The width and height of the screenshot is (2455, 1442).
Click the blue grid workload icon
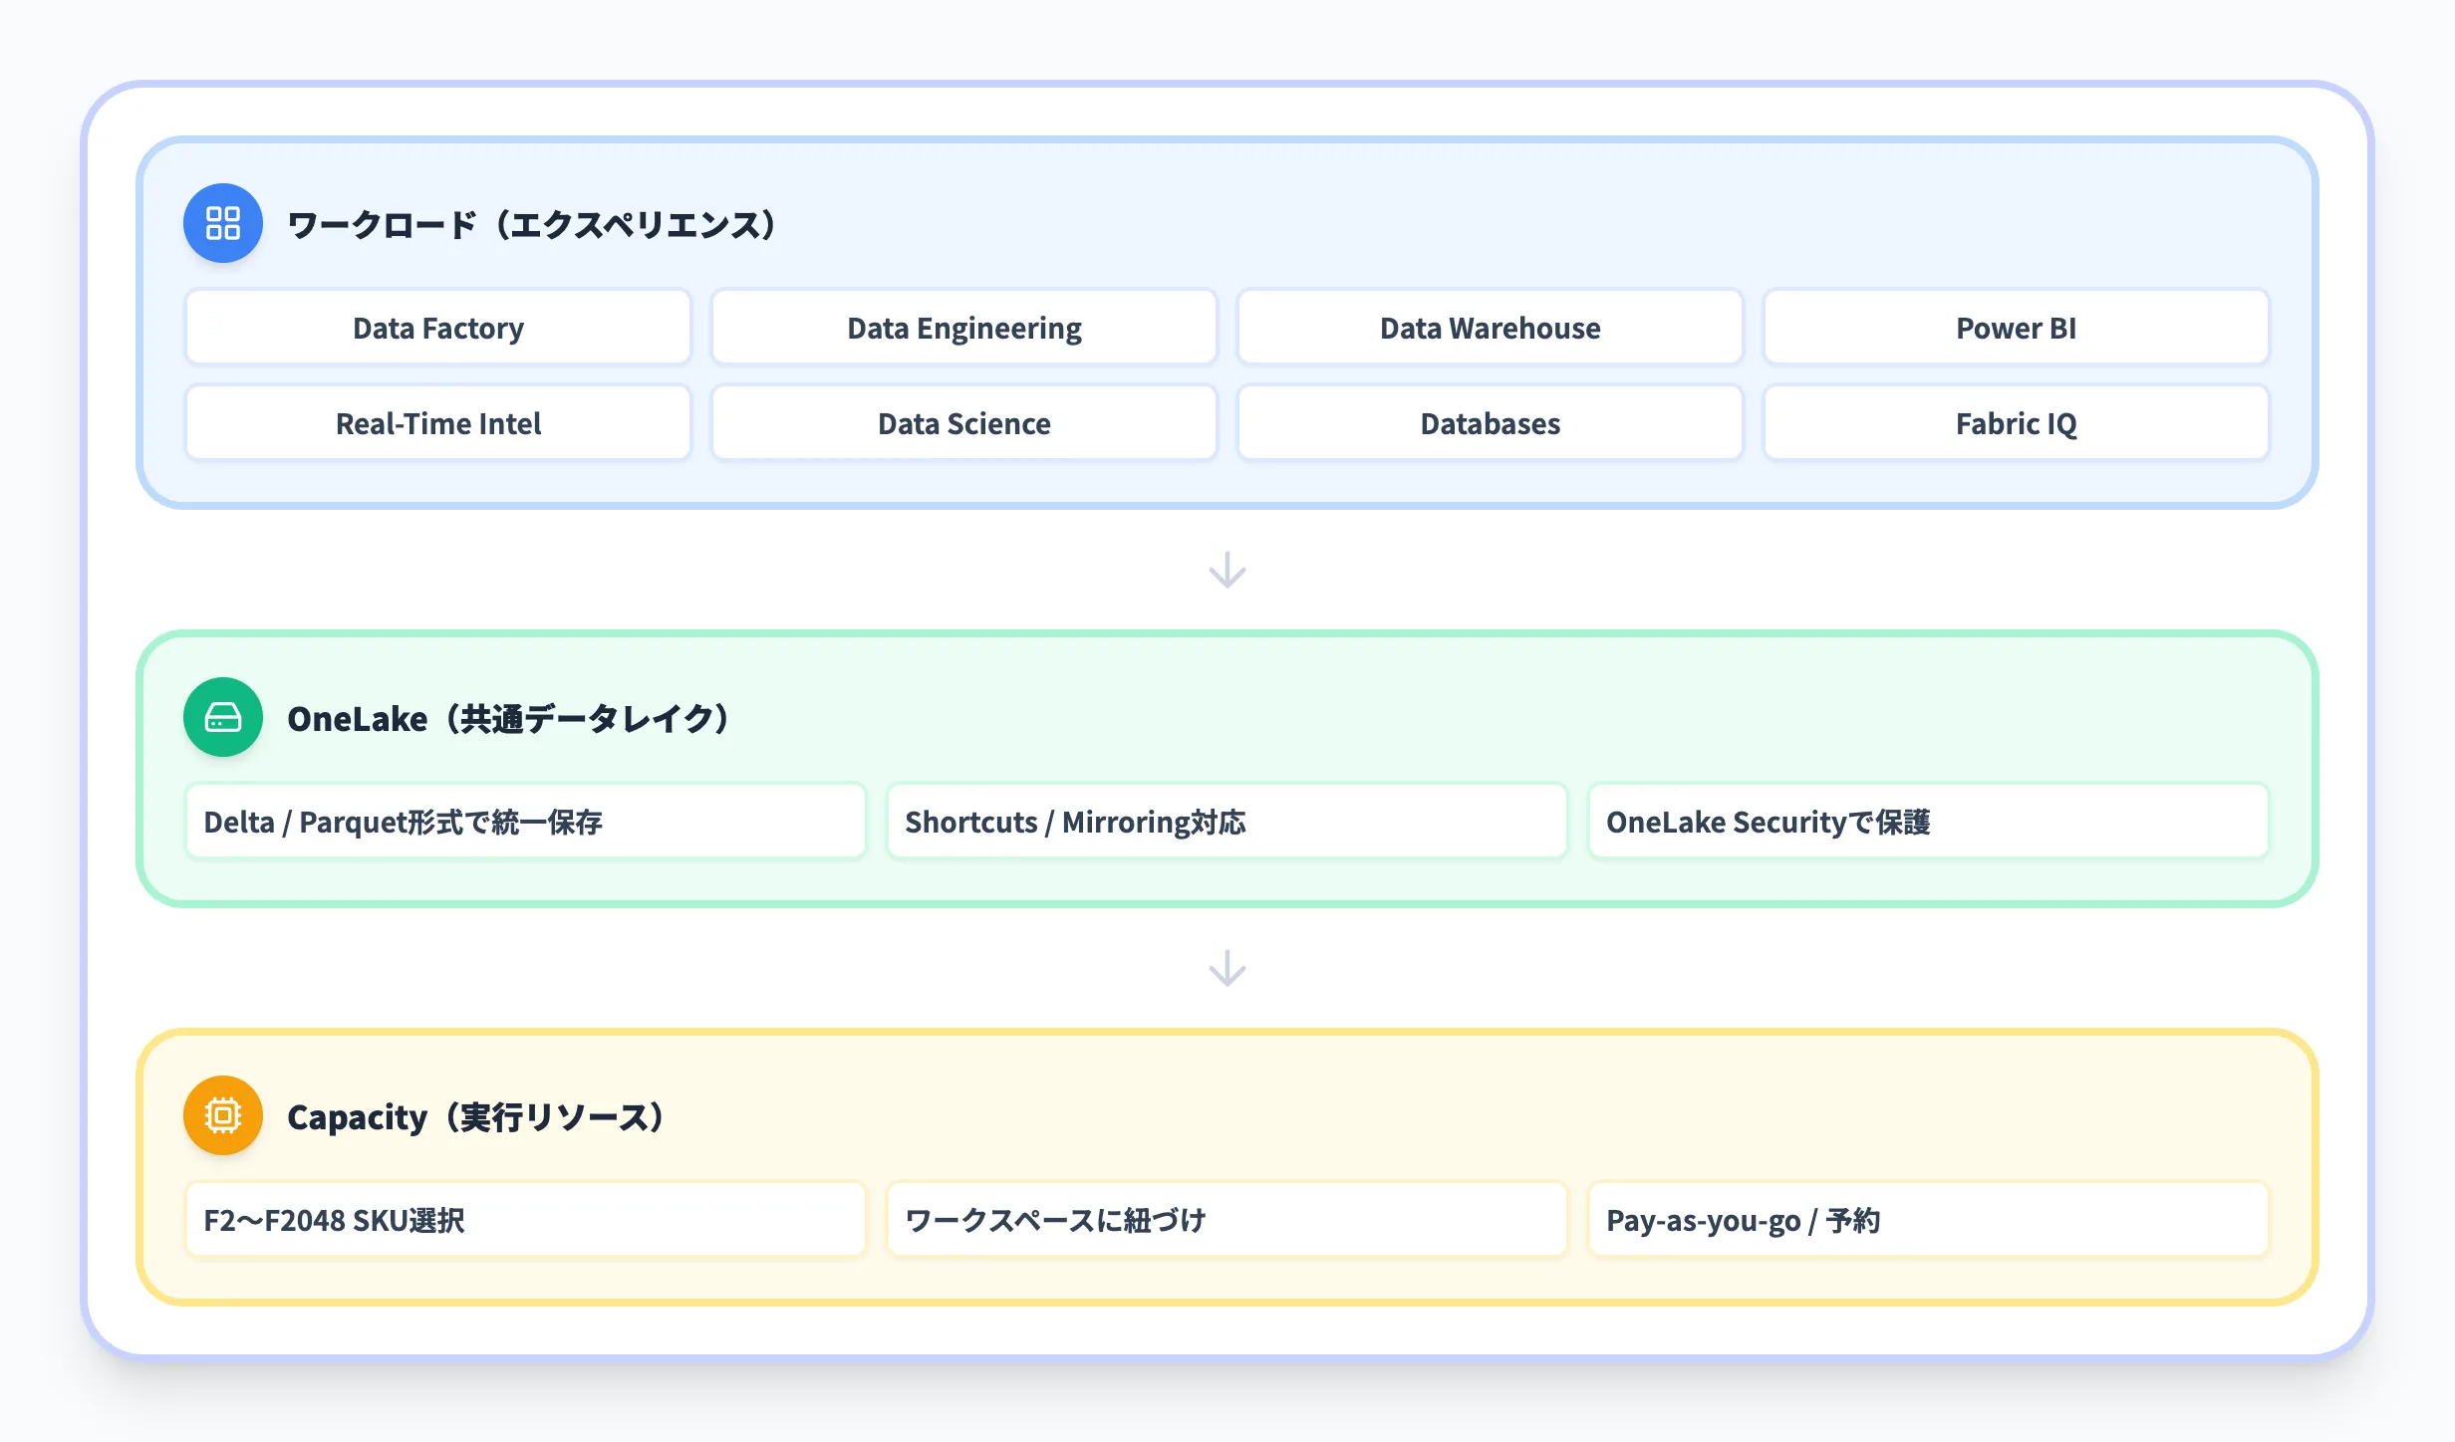[x=221, y=223]
